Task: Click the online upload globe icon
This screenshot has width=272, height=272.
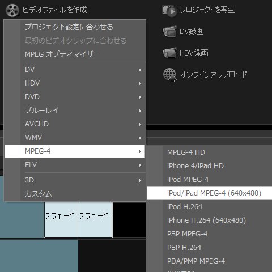Action: tap(169, 75)
